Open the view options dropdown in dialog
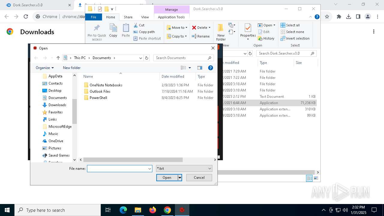Screen dimensions: 384x216 pyautogui.click(x=190, y=68)
